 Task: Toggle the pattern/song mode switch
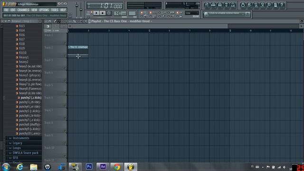coord(91,13)
